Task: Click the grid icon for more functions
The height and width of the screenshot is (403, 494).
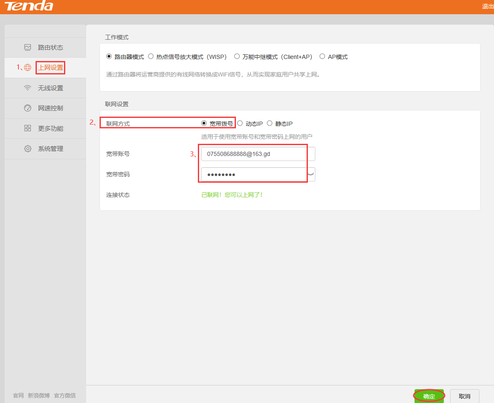Action: (28, 128)
